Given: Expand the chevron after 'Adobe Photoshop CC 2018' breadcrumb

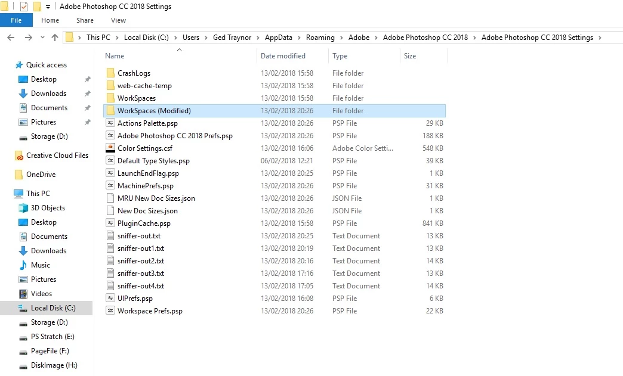Looking at the screenshot, I should point(474,38).
